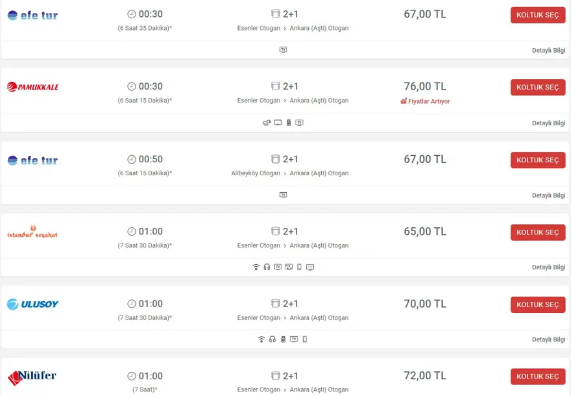Image resolution: width=571 pixels, height=396 pixels.
Task: Click the power outlet icon on Pamukkale trip
Action: pyautogui.click(x=267, y=123)
